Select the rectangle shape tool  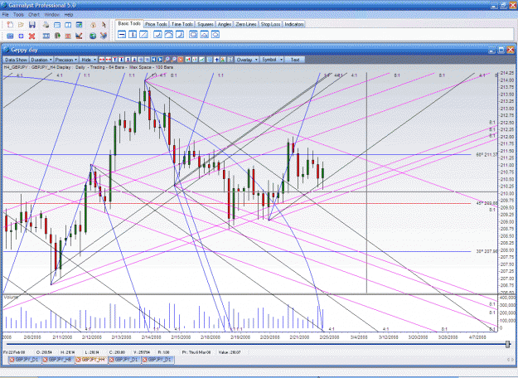[x=193, y=34]
